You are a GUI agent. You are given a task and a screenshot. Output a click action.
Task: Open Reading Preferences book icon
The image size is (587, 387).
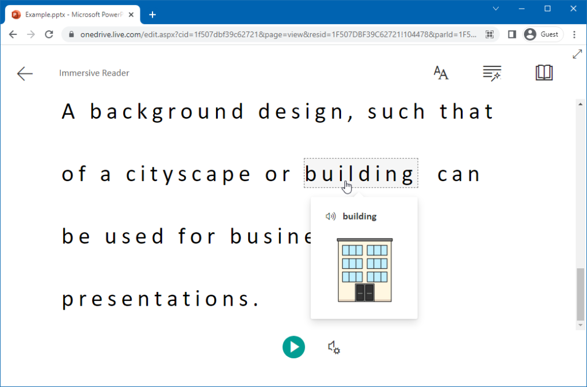544,73
